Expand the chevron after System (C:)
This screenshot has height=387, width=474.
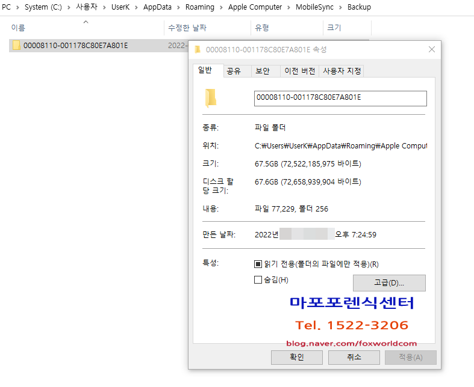coord(69,7)
